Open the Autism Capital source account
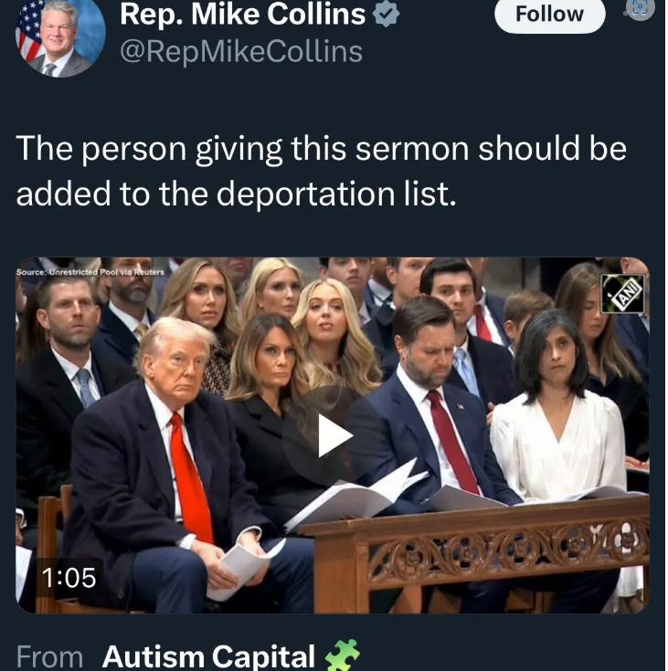This screenshot has width=668, height=671. [x=208, y=656]
